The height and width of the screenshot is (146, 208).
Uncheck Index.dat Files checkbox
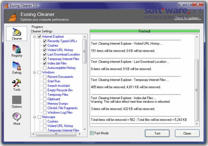coord(45,63)
